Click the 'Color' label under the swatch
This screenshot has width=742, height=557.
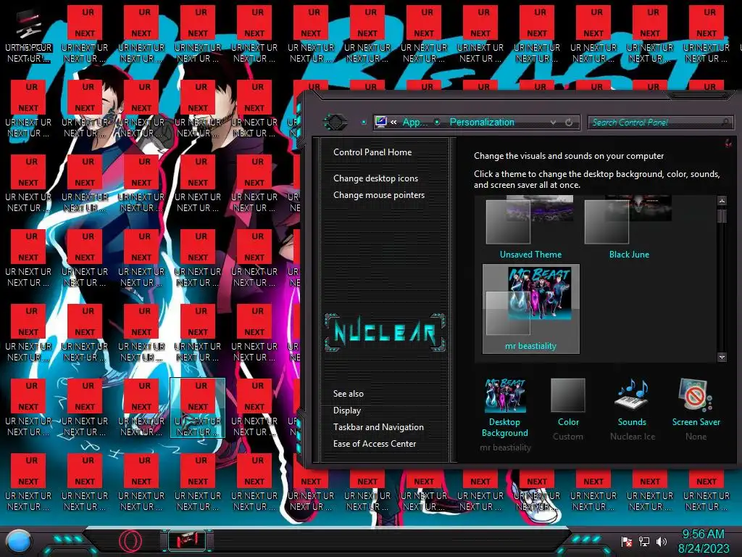tap(568, 422)
